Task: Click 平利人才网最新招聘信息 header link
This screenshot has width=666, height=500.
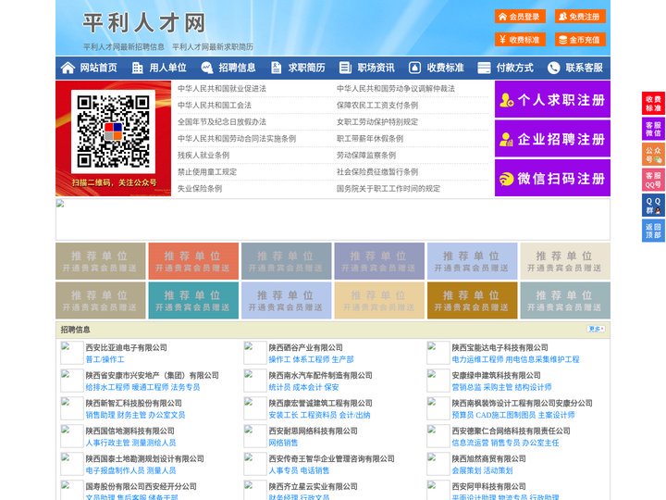Action: [x=124, y=47]
